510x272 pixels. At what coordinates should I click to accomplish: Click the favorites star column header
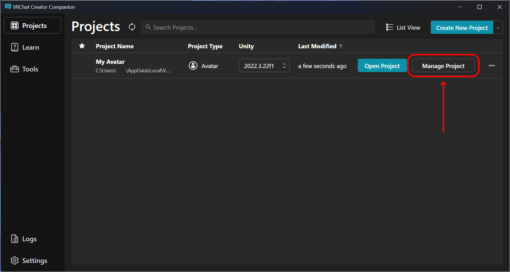[82, 46]
